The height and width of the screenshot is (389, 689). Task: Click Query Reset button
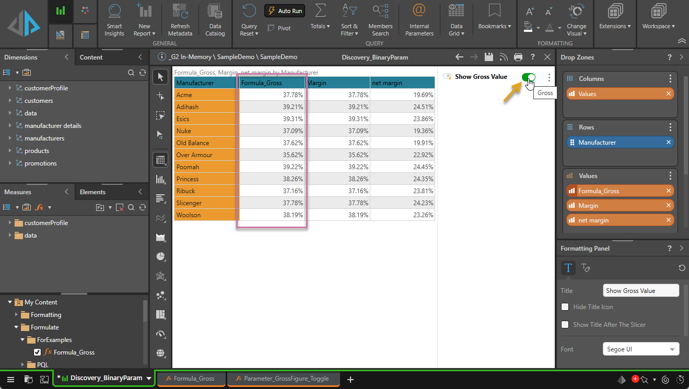[x=249, y=20]
